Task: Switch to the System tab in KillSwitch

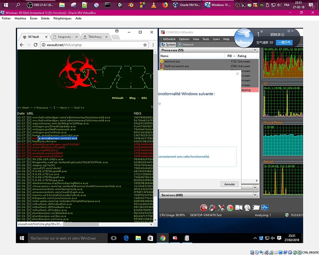Action: (168, 45)
